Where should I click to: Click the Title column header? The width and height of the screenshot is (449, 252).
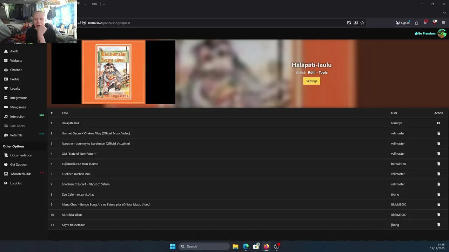click(65, 113)
